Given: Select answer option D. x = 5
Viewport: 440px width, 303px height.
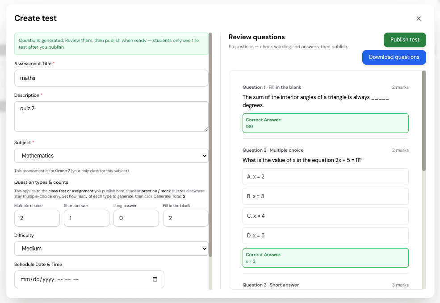Looking at the screenshot, I should pos(325,235).
